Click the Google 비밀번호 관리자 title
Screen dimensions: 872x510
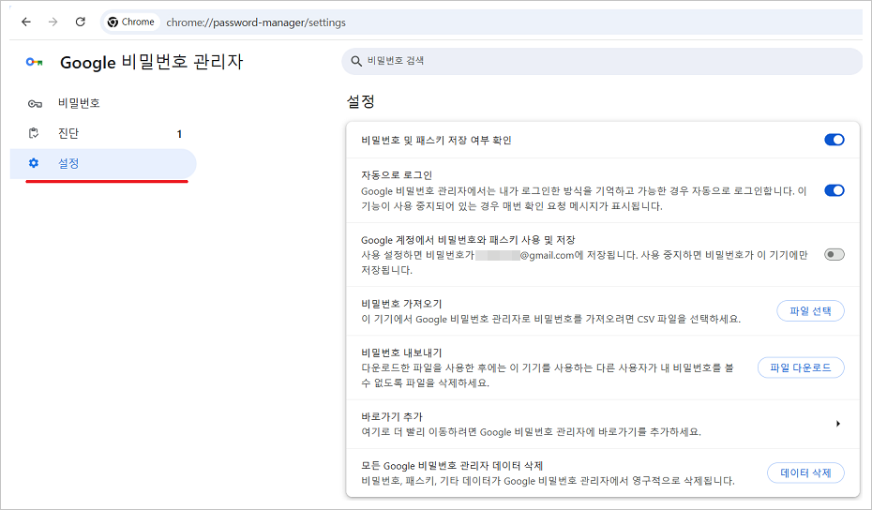point(151,62)
